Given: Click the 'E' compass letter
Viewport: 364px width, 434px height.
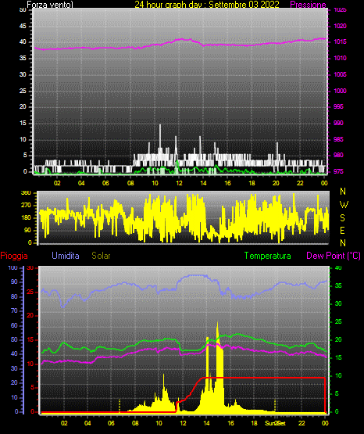Looking at the screenshot, I should (342, 230).
